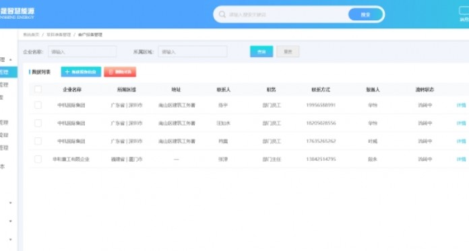The image size is (469, 251).
Task: Click the 联系人 column header
Action: [x=224, y=89]
